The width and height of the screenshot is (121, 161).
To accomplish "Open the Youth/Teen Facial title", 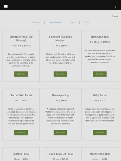I will tap(100, 154).
